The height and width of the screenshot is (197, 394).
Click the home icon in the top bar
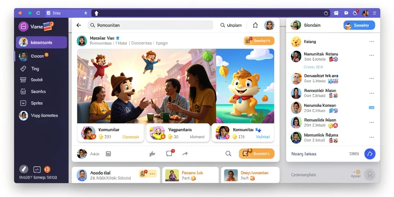click(255, 25)
